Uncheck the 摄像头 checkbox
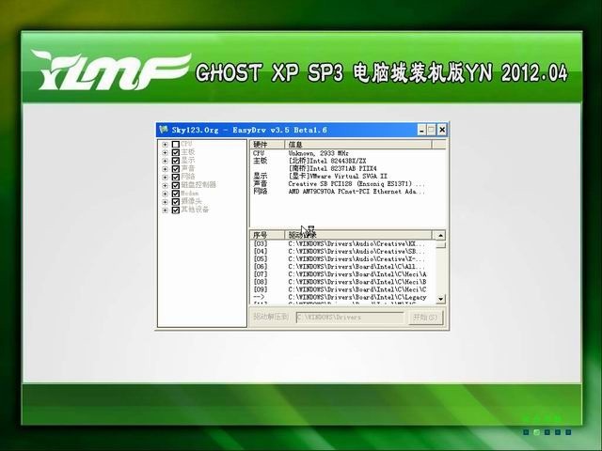This screenshot has width=602, height=451. pos(176,202)
